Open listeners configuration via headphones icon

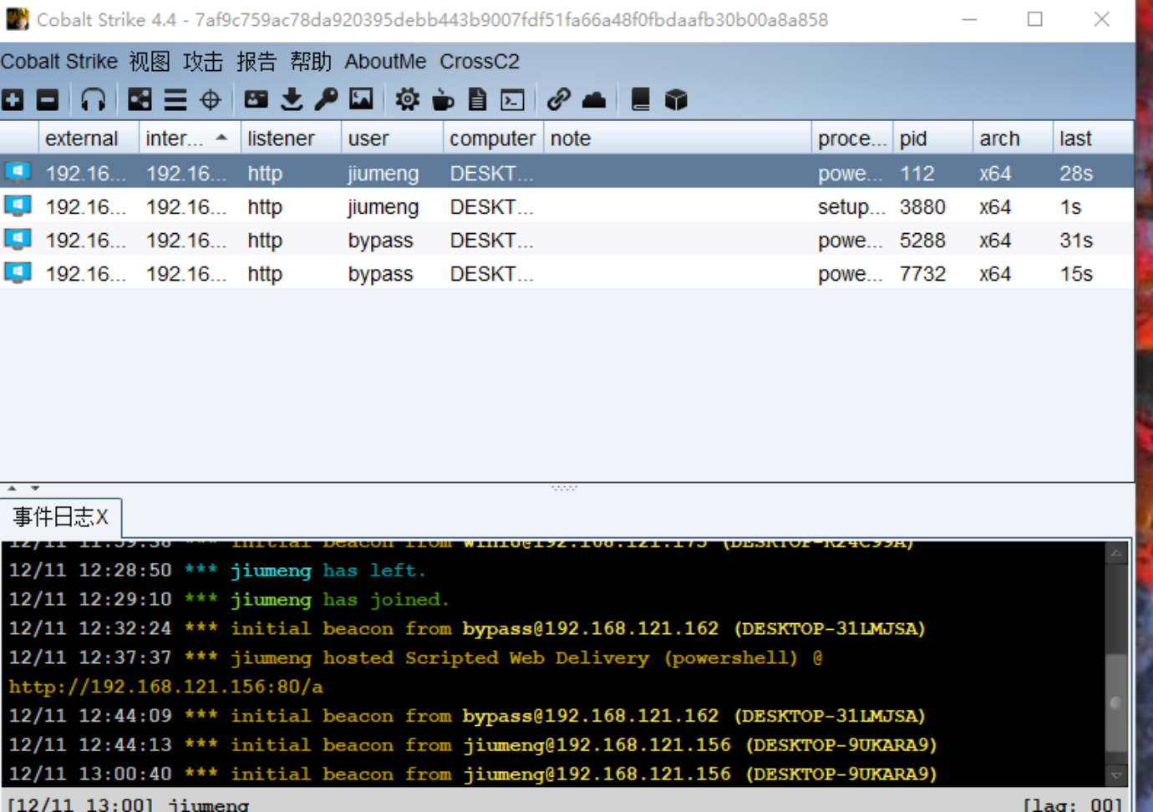pos(93,100)
